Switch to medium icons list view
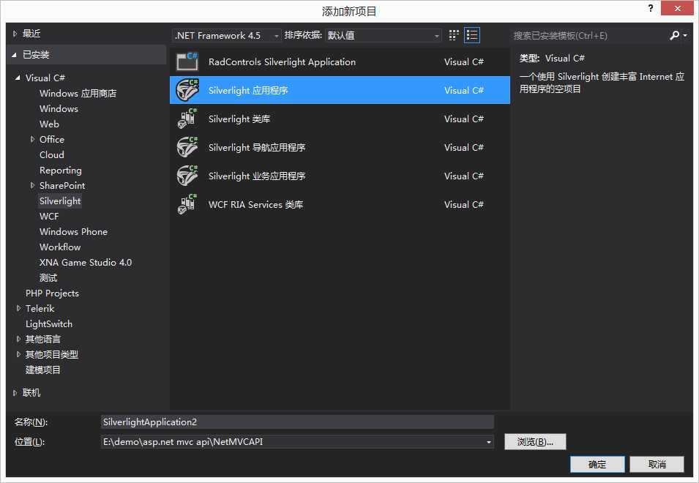This screenshot has height=483, width=699. coord(471,35)
